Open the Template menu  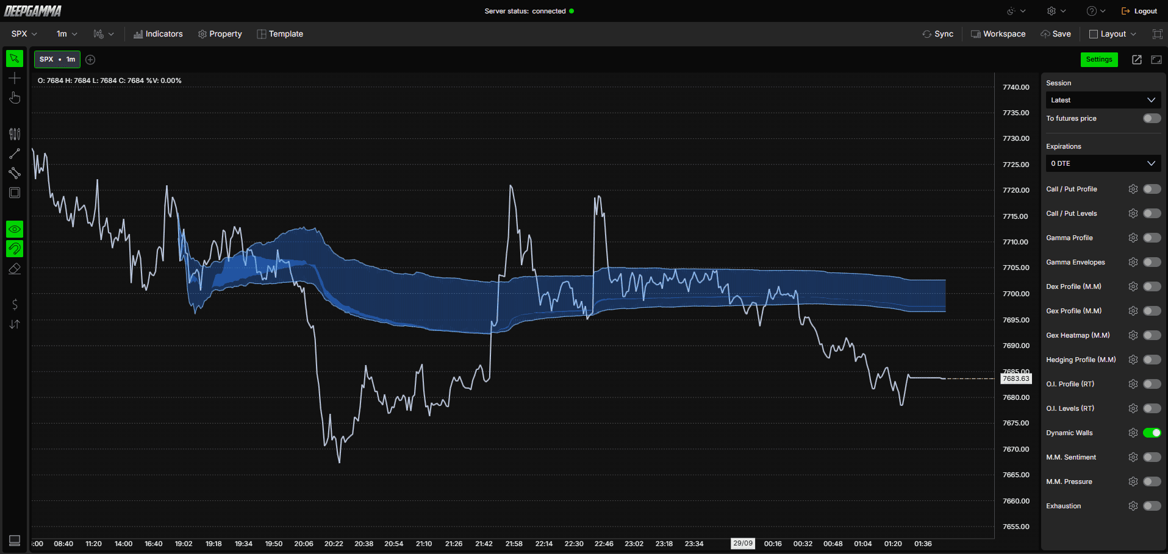click(x=280, y=34)
